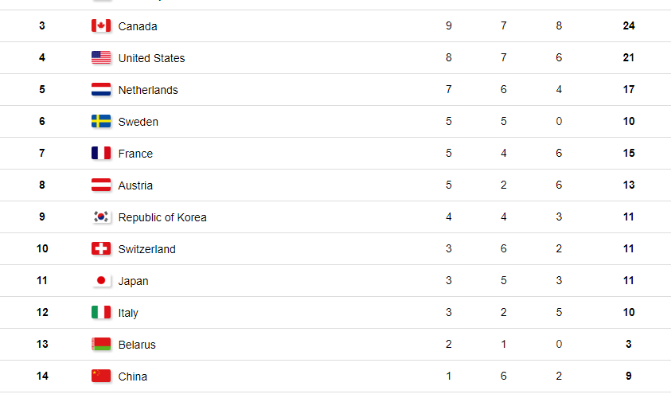Image resolution: width=671 pixels, height=398 pixels.
Task: Click rank number 14 for China
Action: (42, 377)
